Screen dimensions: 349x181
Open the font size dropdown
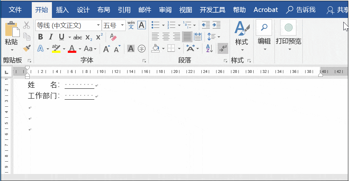(x=122, y=25)
